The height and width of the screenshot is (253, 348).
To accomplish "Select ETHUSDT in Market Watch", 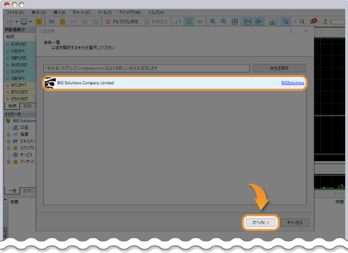I will tap(20, 99).
